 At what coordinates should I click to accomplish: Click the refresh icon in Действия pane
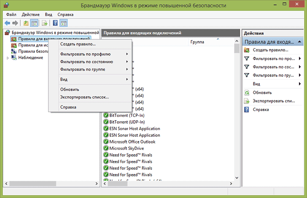click(x=247, y=92)
